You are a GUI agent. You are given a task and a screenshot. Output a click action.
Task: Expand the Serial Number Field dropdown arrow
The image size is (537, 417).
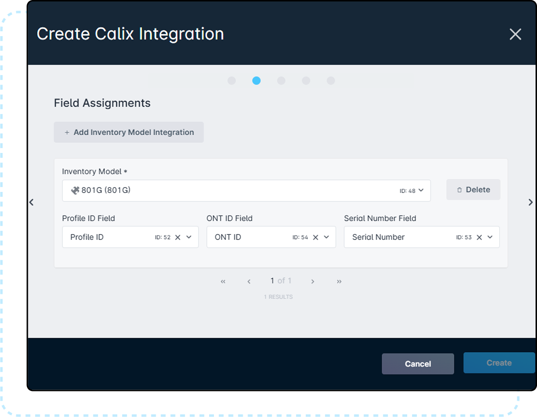pos(490,237)
